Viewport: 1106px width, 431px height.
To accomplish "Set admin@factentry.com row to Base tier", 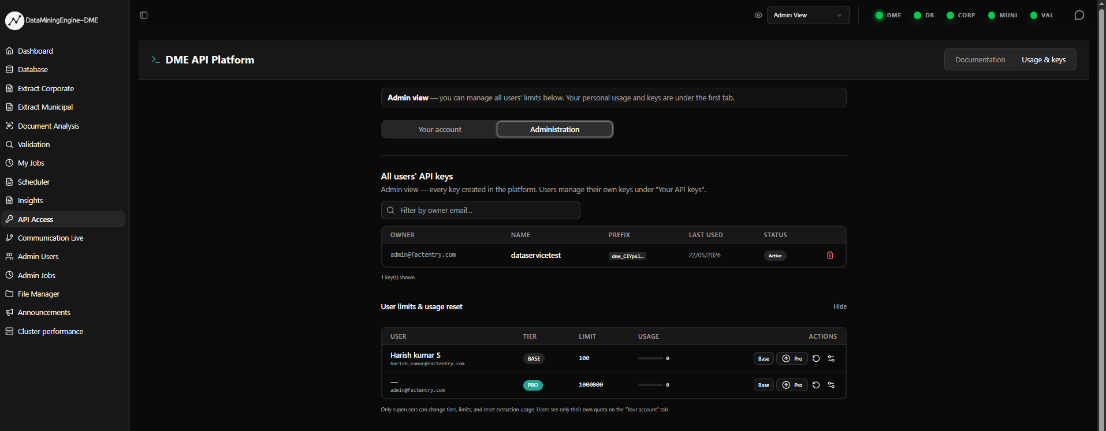I will [764, 385].
